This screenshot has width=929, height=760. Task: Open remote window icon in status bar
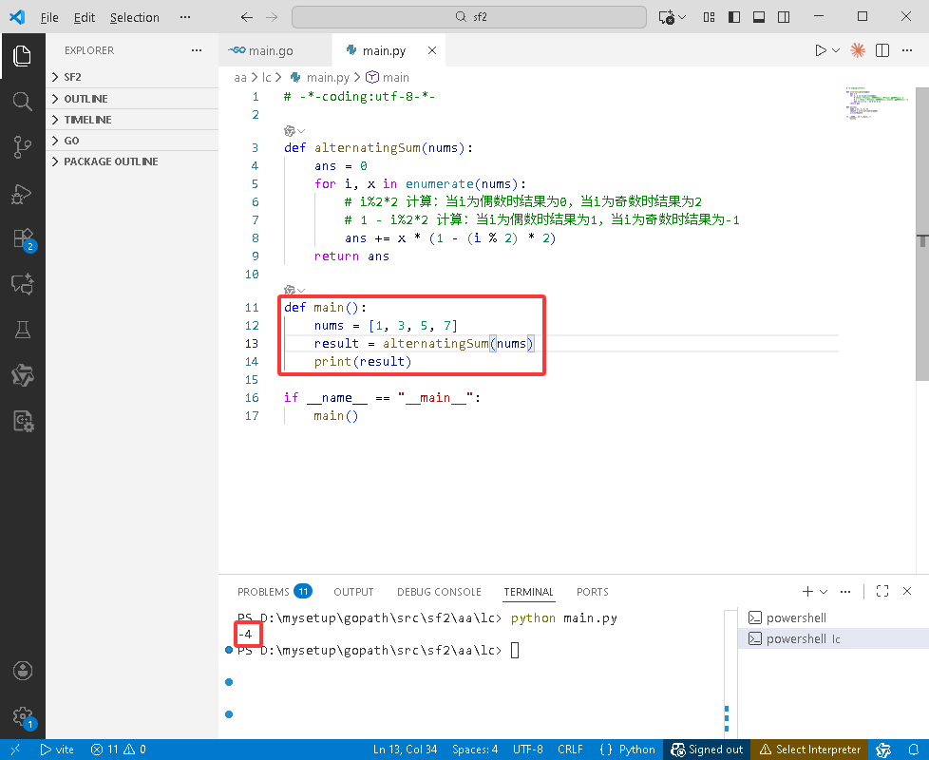click(15, 750)
